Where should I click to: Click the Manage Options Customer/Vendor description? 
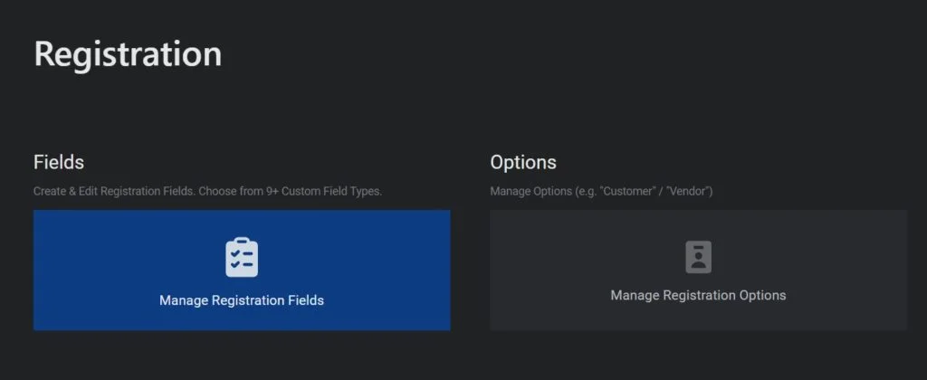pyautogui.click(x=601, y=192)
